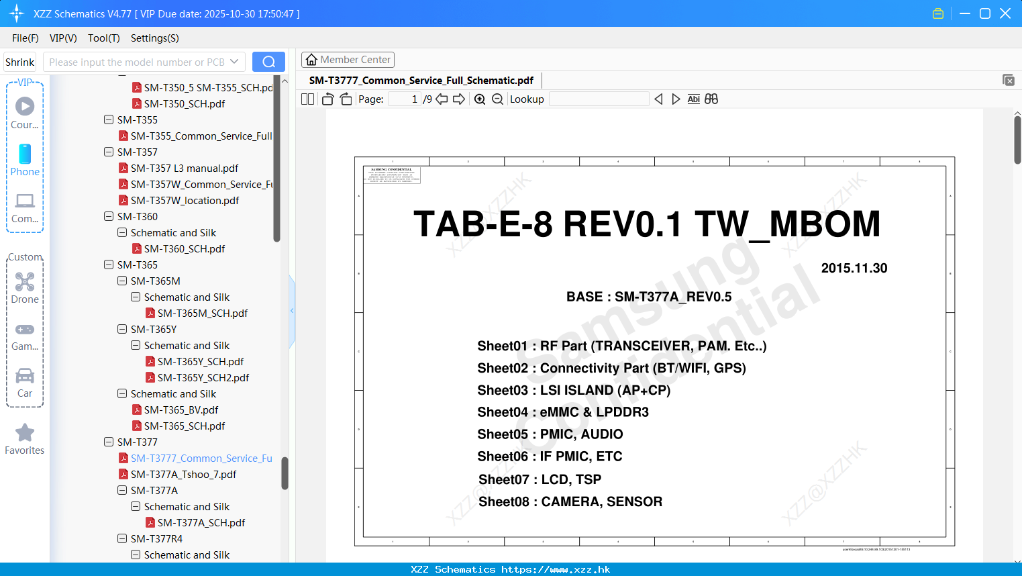Click the Lookup text field
Viewport: 1022px width, 576px height.
599,99
